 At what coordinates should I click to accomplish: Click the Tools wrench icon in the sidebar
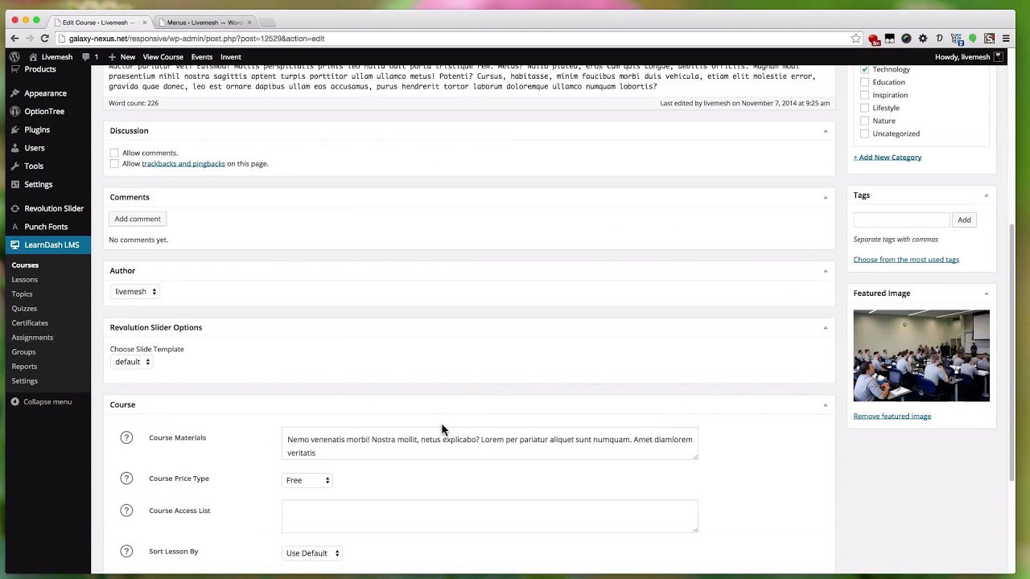[15, 166]
